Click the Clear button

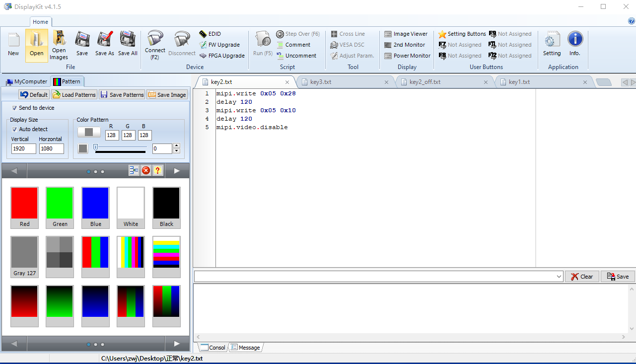click(x=582, y=277)
